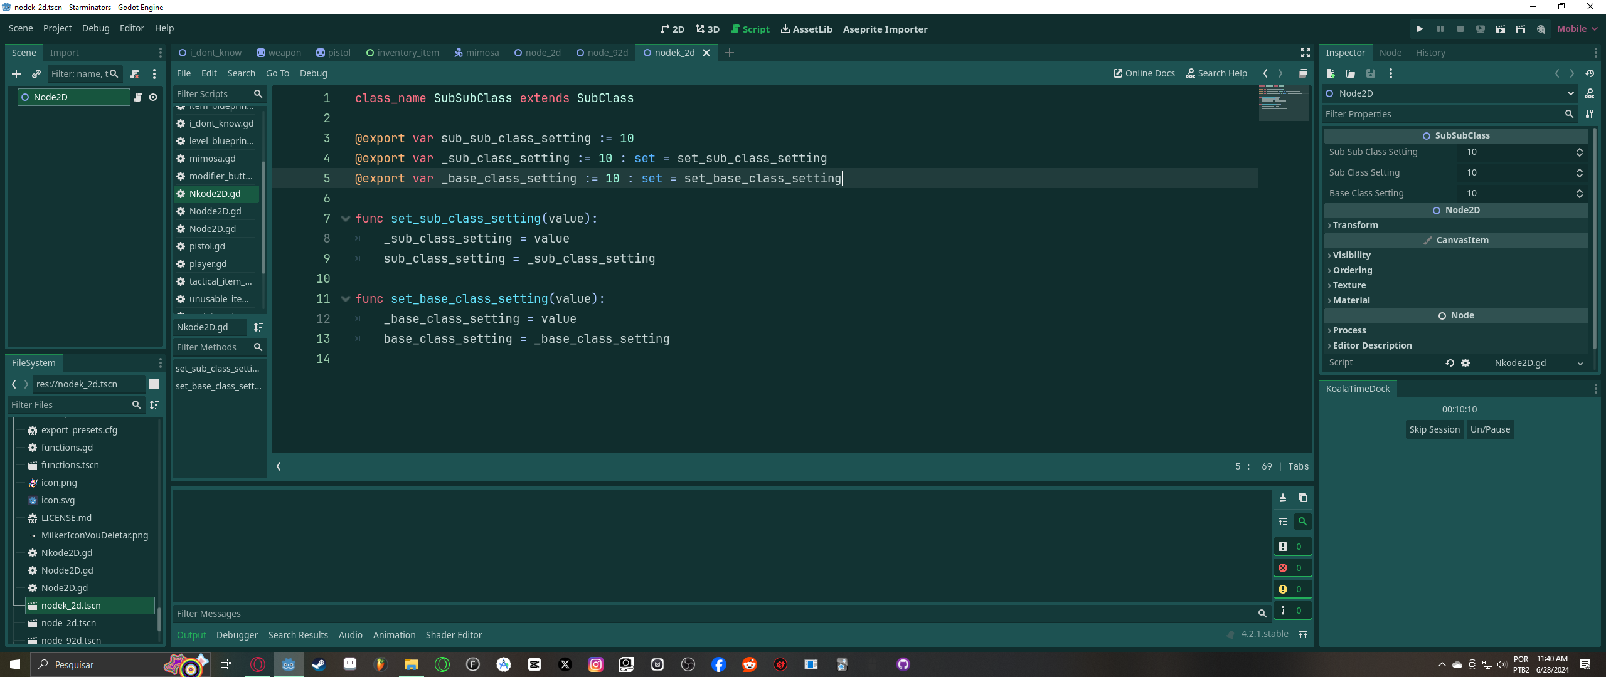
Task: Toggle the scripts panel collapse arrow
Action: [x=279, y=466]
